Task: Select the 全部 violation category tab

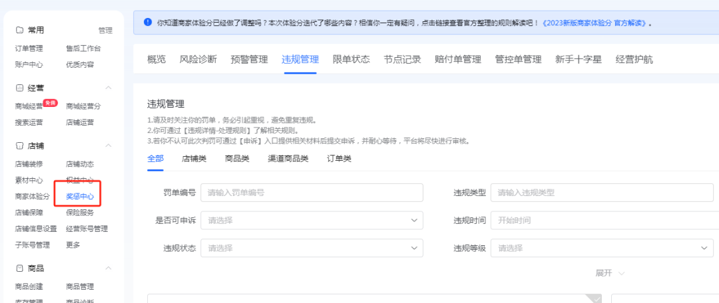Action: pos(155,159)
